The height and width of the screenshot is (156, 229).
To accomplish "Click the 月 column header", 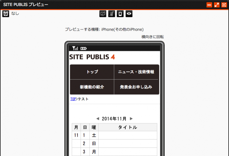I will click(76, 127).
